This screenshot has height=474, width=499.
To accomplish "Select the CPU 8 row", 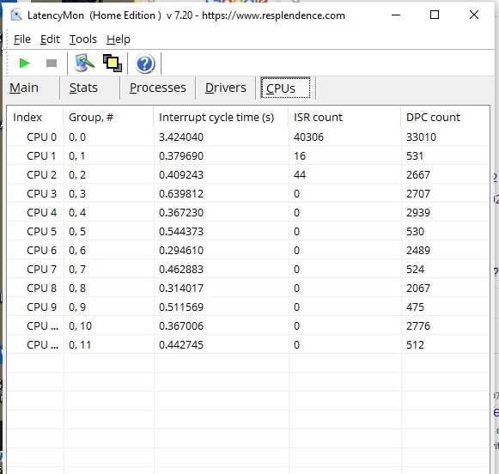I will point(248,289).
